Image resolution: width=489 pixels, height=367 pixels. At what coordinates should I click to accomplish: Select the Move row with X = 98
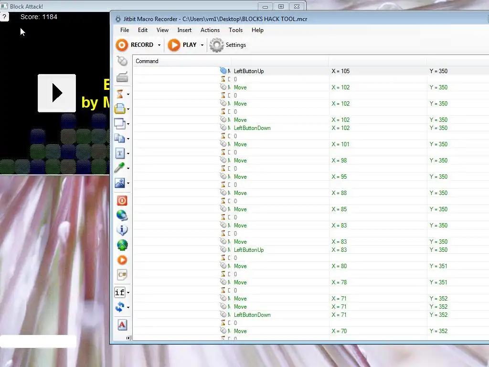(x=310, y=161)
